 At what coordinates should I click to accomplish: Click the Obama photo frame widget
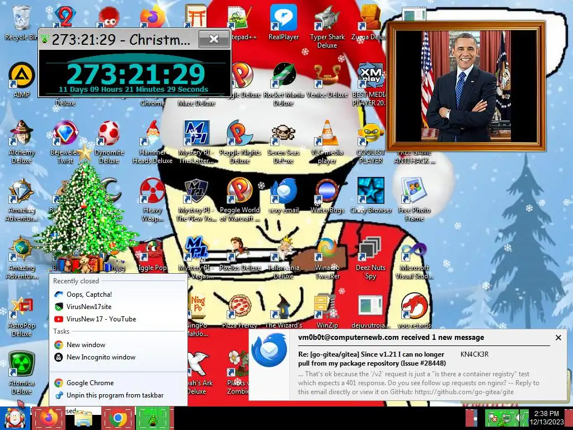466,86
